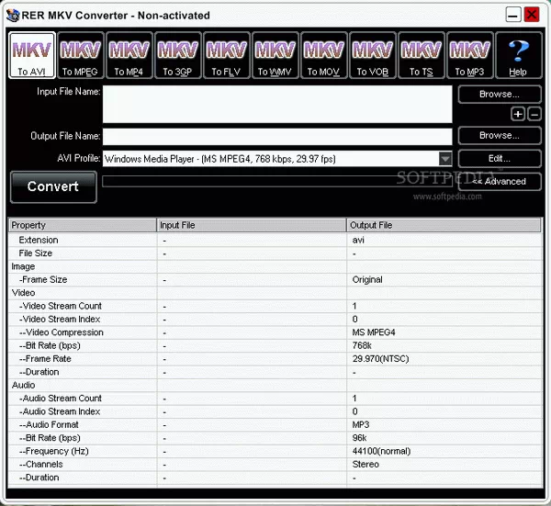Screen dimensions: 551x506
Task: Click the Output File column header
Action: tap(444, 225)
